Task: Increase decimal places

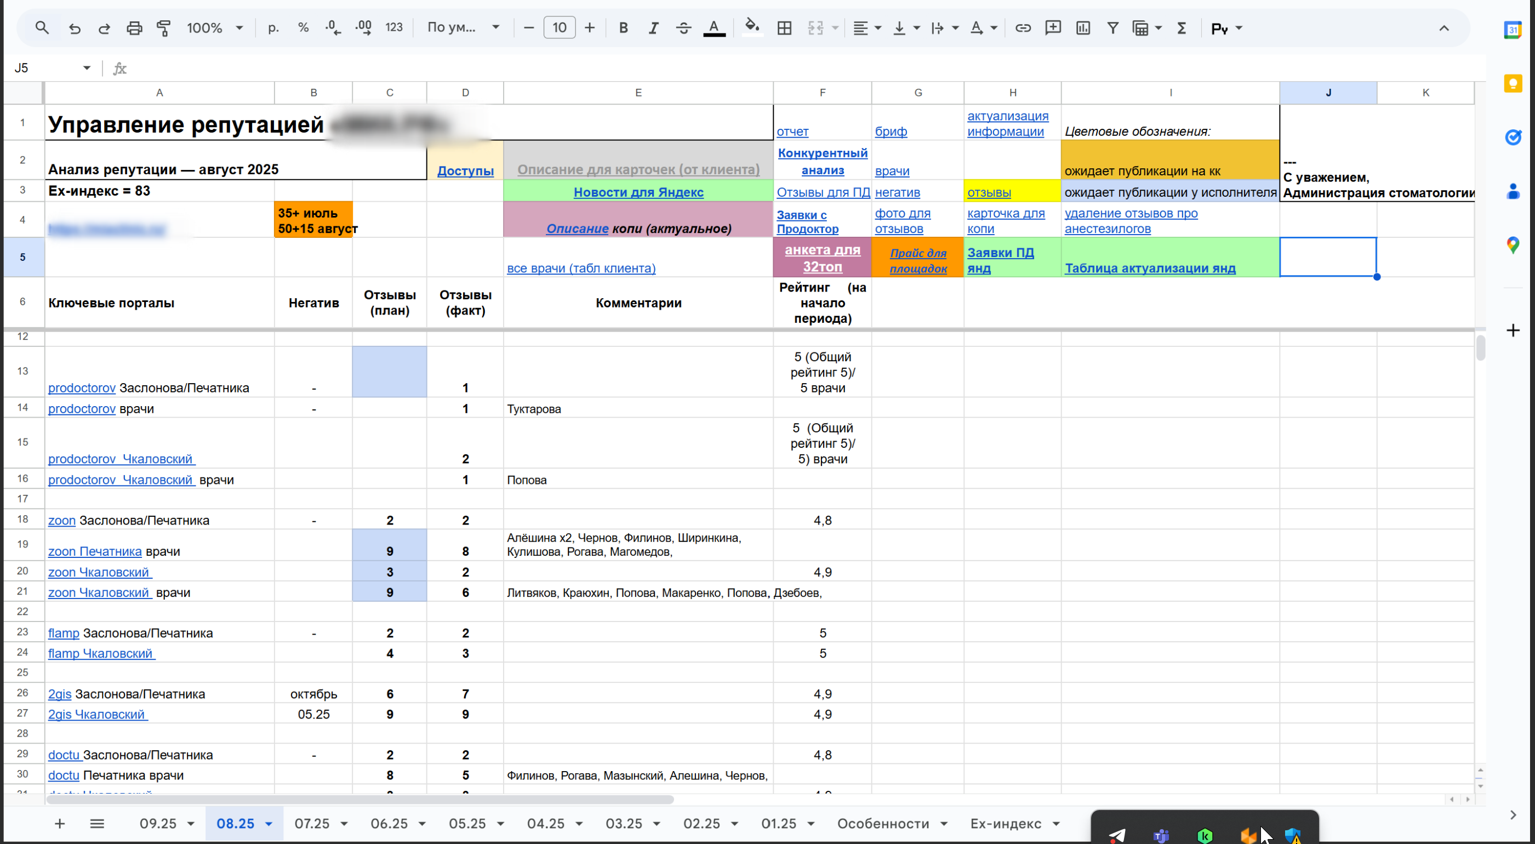Action: [363, 27]
